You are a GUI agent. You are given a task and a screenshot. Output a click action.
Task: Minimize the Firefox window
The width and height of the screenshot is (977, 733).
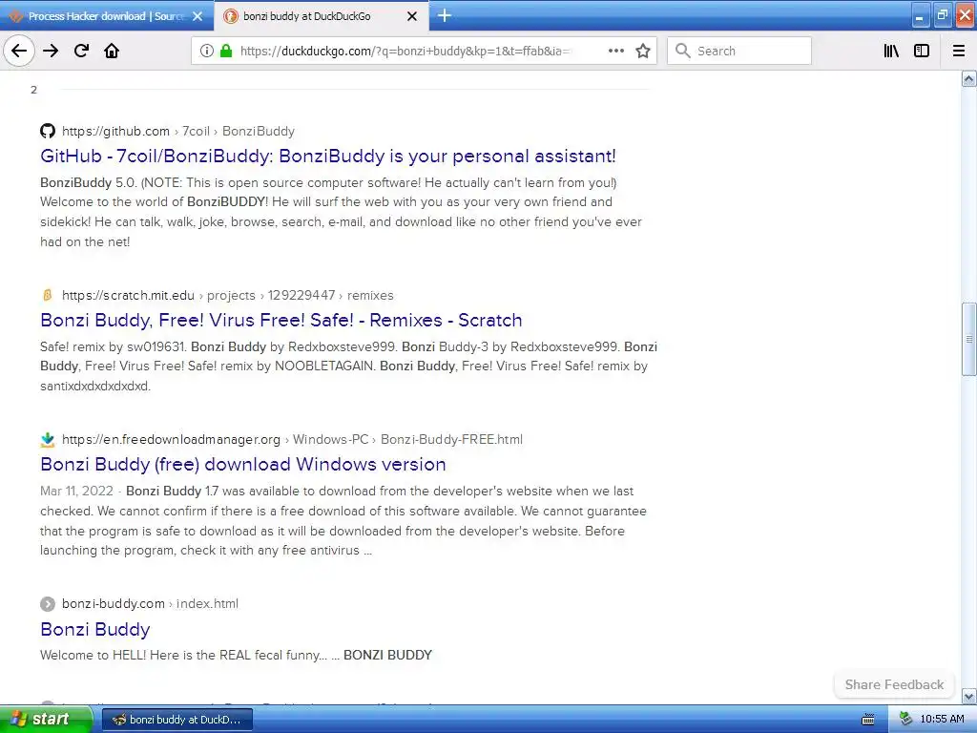tap(921, 16)
